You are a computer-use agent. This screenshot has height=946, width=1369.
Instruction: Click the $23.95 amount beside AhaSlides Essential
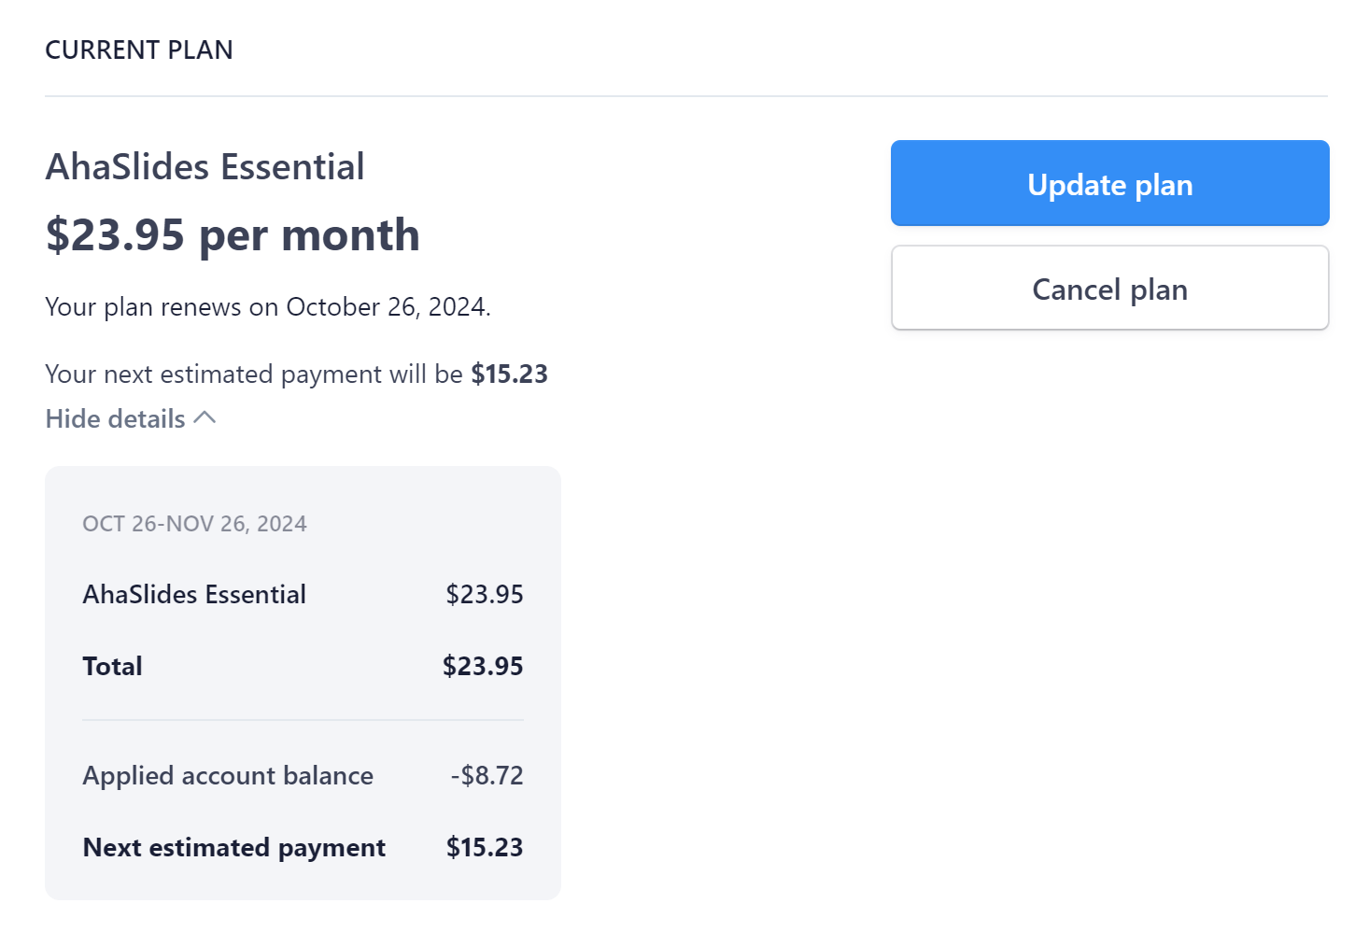(484, 594)
